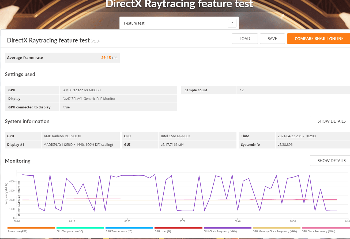The image size is (350, 239).
Task: Click the Settings used section heading
Action: coord(20,74)
